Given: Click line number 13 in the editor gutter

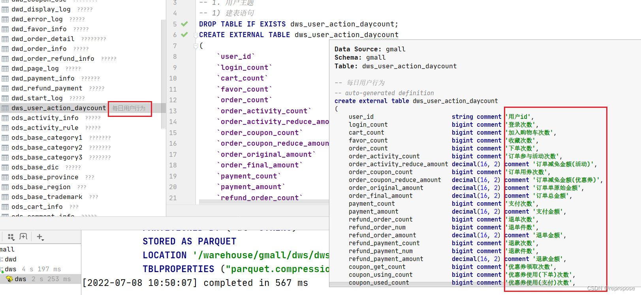Looking at the screenshot, I should (173, 111).
